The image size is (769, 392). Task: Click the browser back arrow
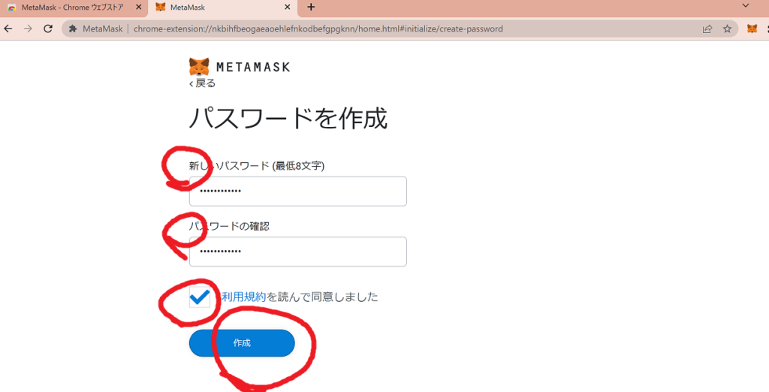(8, 29)
